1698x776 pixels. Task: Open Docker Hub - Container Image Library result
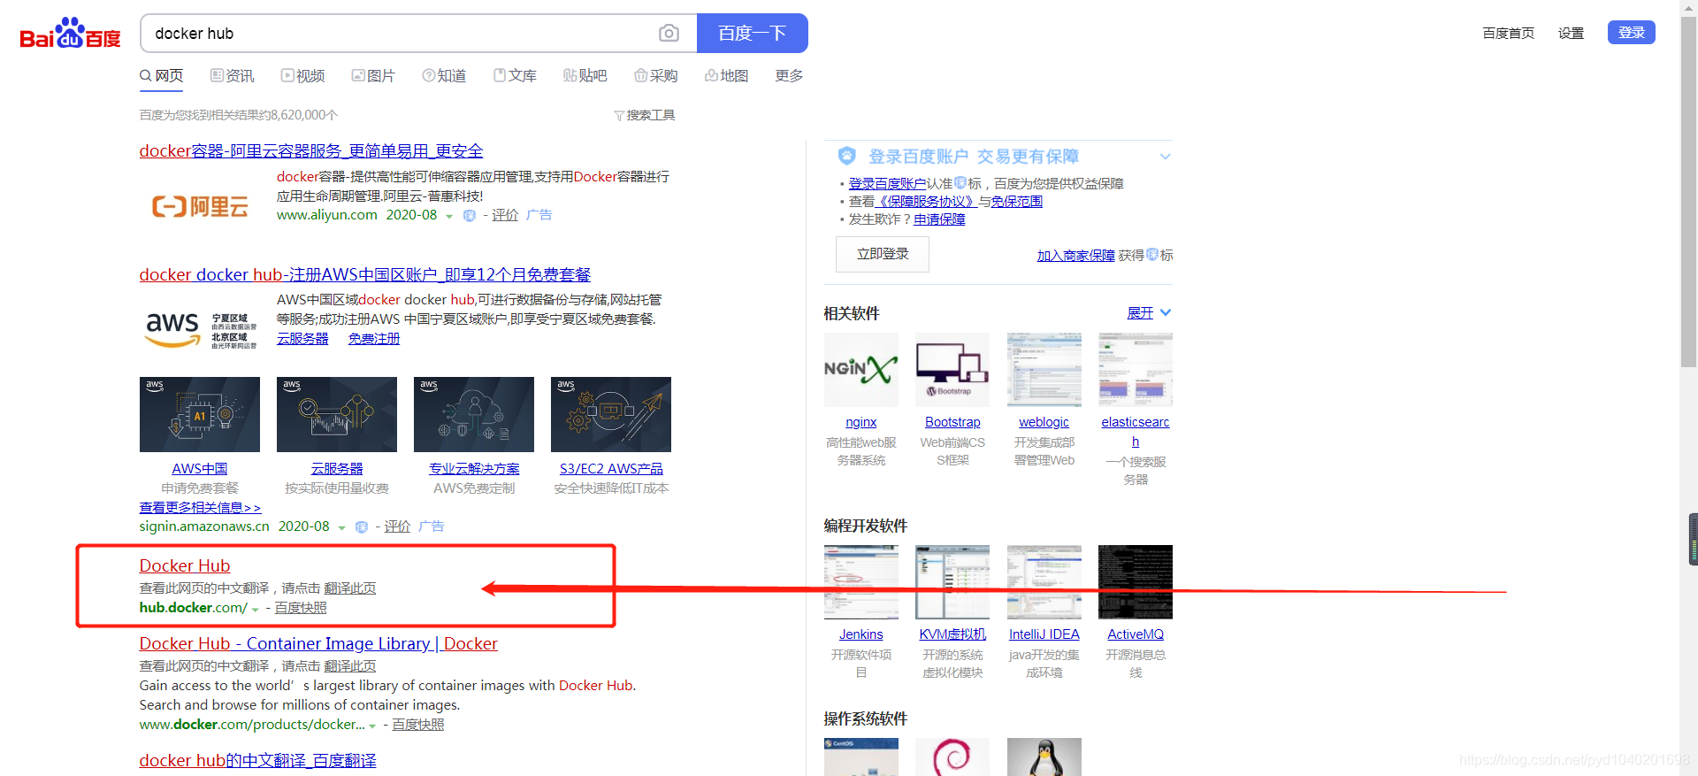click(318, 643)
